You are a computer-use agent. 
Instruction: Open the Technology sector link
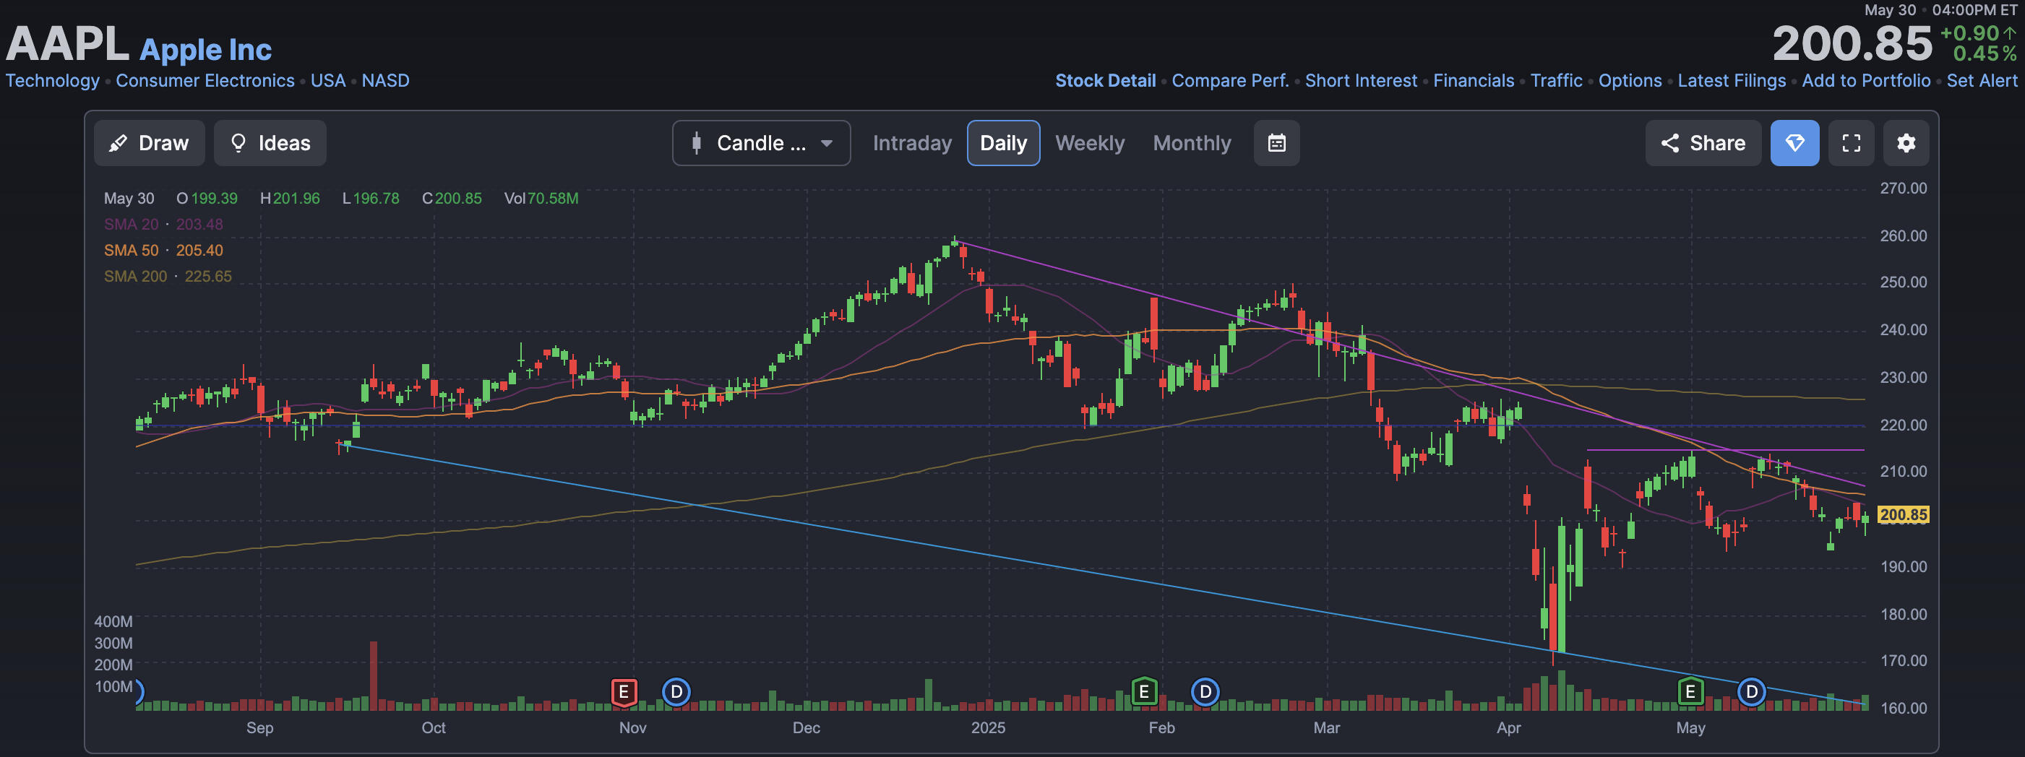(53, 80)
